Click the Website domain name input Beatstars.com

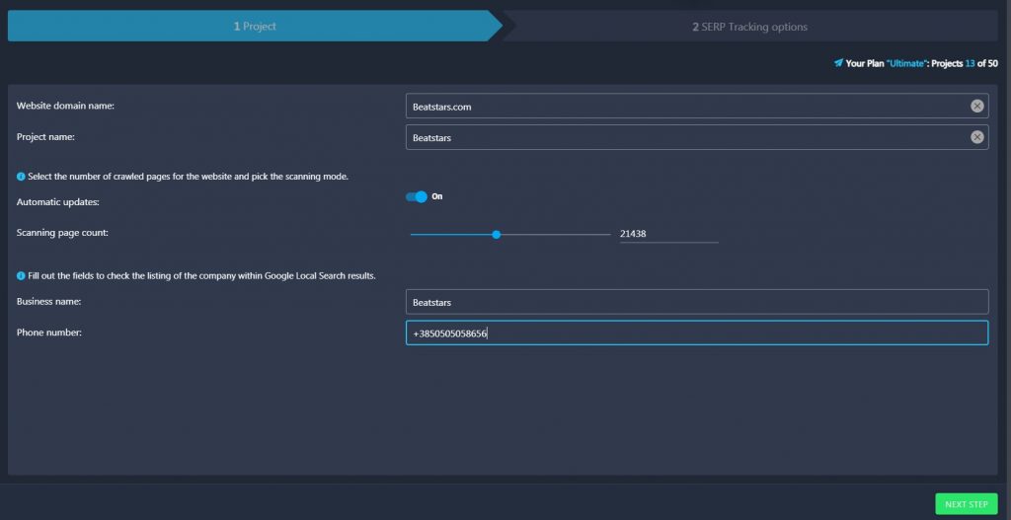pyautogui.click(x=697, y=107)
